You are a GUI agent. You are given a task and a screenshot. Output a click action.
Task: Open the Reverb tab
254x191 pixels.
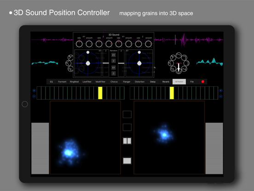(166, 82)
